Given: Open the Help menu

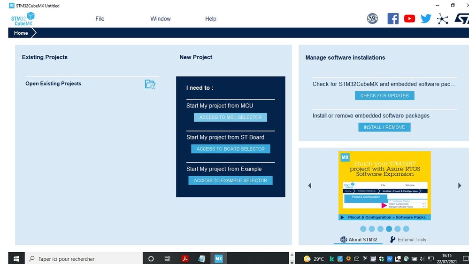Looking at the screenshot, I should pyautogui.click(x=211, y=19).
